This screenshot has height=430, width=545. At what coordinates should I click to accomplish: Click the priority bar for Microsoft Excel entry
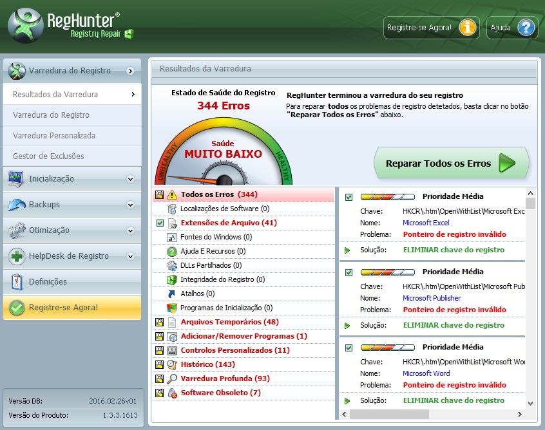[388, 197]
